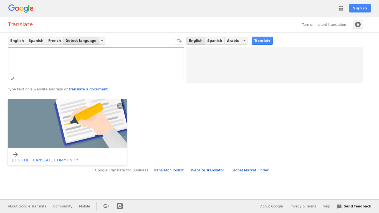Expand the source language dropdown arrow
Viewport: 379px width, 213px height.
coord(102,41)
